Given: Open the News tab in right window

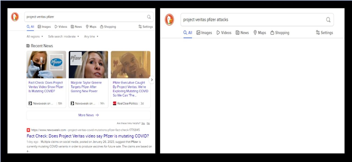Looking at the screenshot, I should (x=242, y=33).
